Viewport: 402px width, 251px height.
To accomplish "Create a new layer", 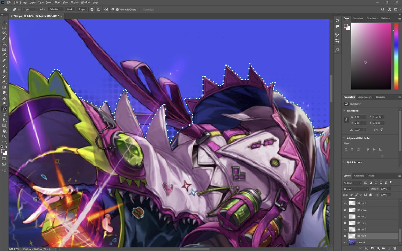I will [389, 248].
